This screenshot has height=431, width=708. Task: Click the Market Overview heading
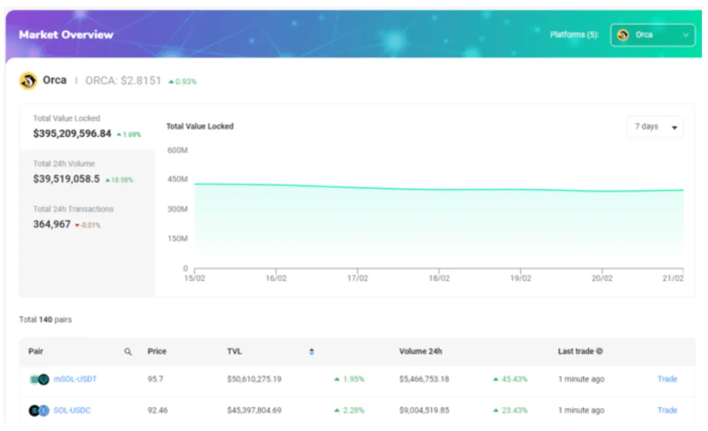[x=66, y=35]
